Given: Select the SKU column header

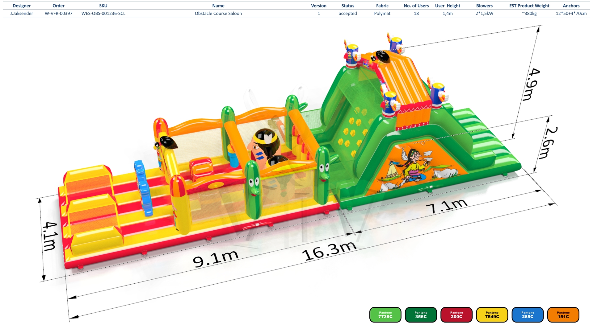Looking at the screenshot, I should click(x=103, y=6).
